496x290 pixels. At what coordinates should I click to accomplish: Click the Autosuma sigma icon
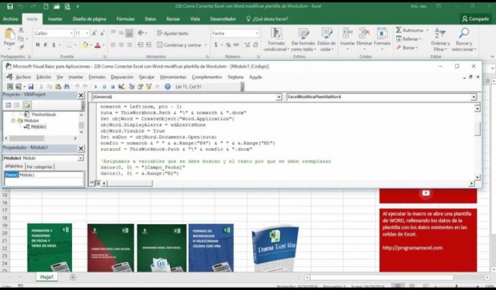click(x=399, y=30)
